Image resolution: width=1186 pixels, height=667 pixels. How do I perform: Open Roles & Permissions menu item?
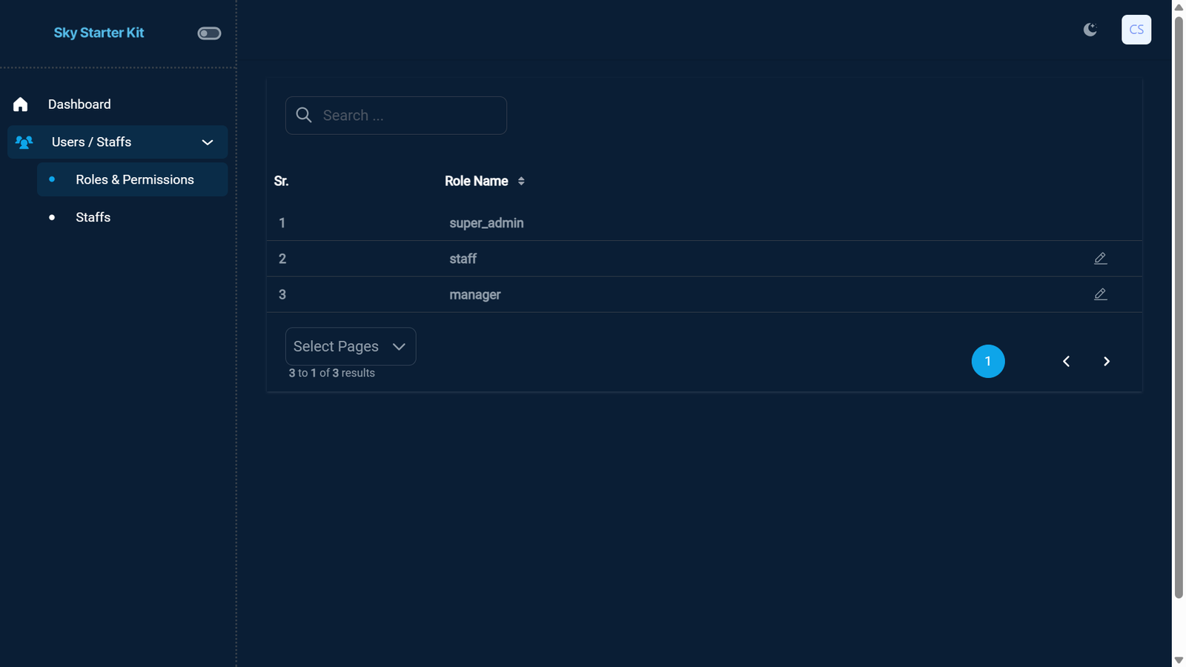coord(133,179)
